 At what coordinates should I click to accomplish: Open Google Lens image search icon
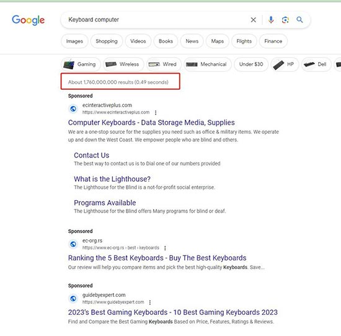point(285,20)
